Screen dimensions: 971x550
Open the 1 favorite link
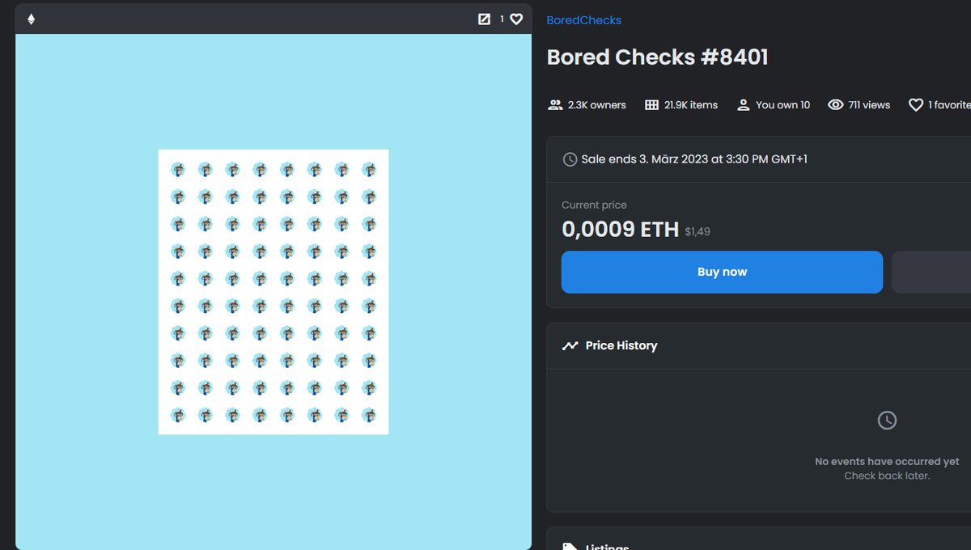pos(949,105)
